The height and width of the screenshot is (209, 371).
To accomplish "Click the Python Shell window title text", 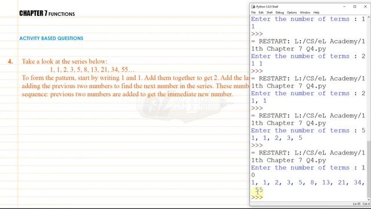I will 267,6.
